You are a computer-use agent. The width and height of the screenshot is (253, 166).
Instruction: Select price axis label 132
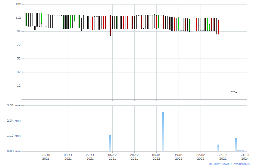coord(18,4)
